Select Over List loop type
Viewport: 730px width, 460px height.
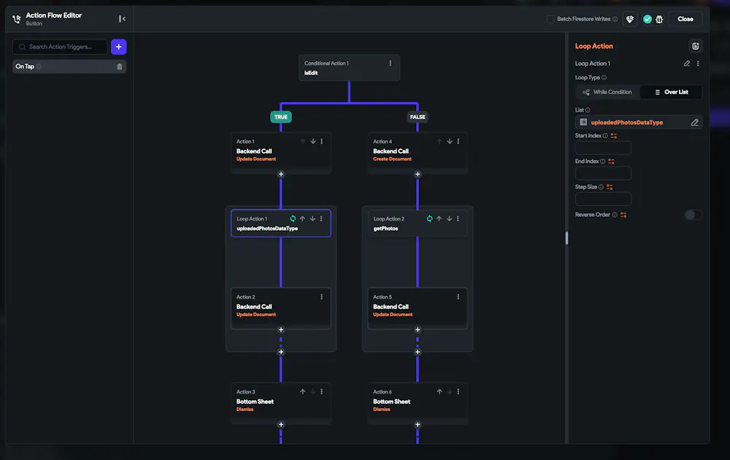[672, 92]
